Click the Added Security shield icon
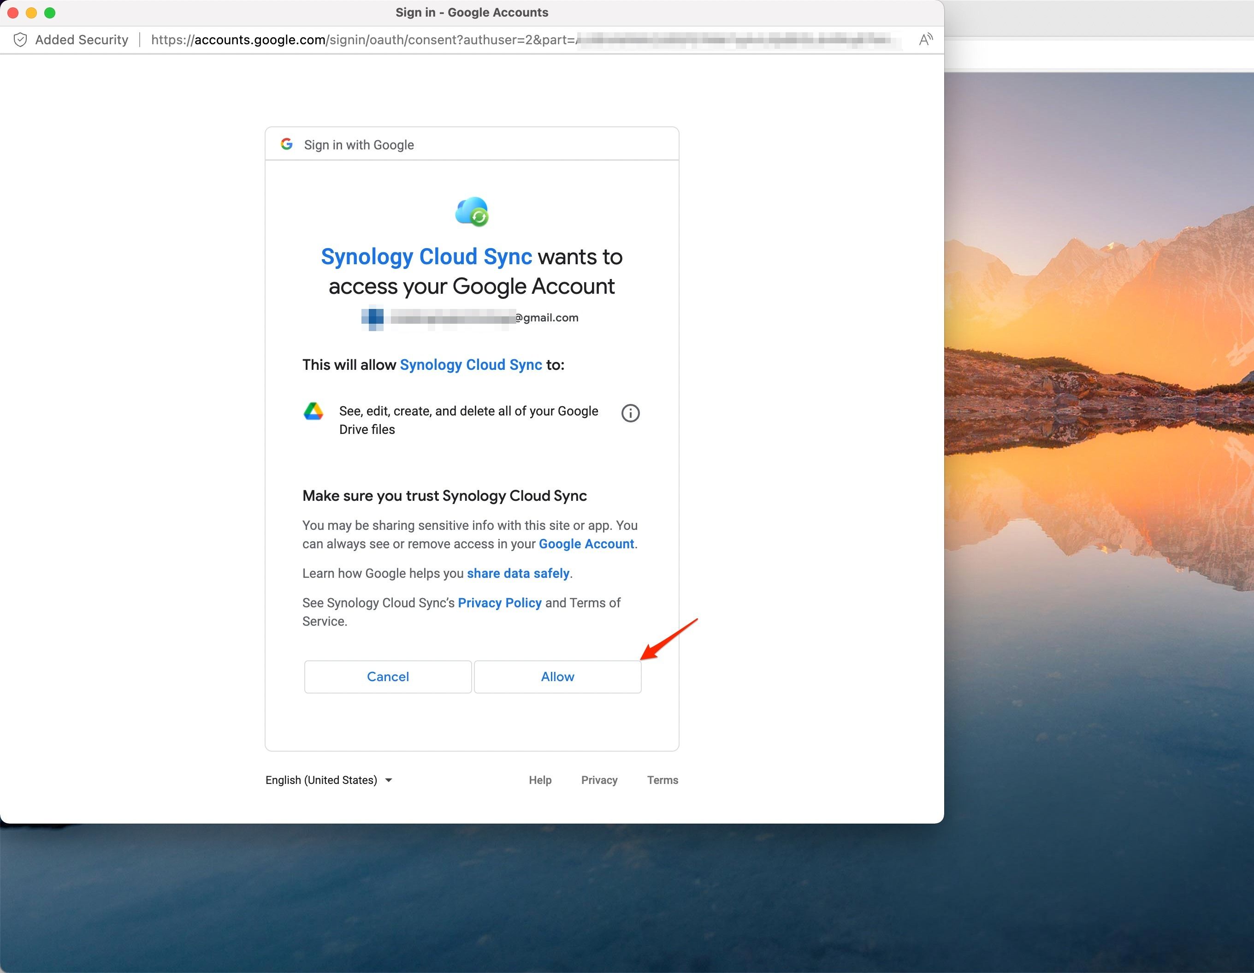Screen dimensions: 1254x973 tap(21, 40)
